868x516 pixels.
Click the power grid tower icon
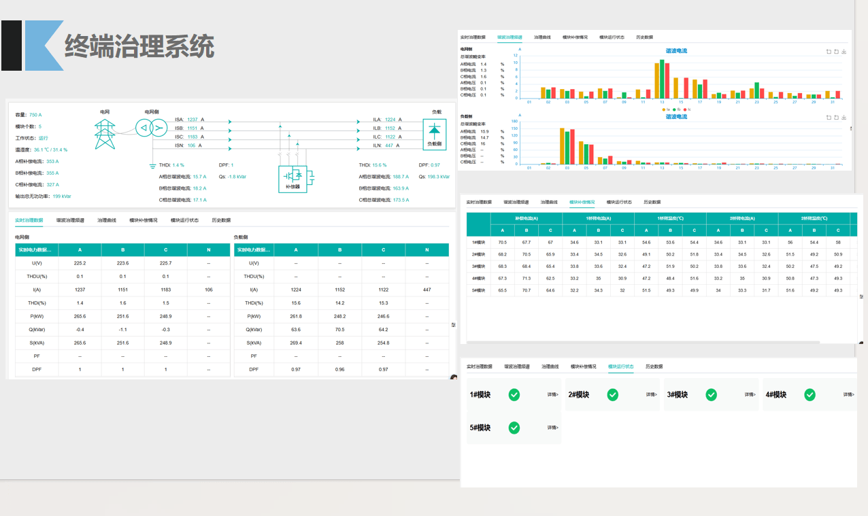104,134
